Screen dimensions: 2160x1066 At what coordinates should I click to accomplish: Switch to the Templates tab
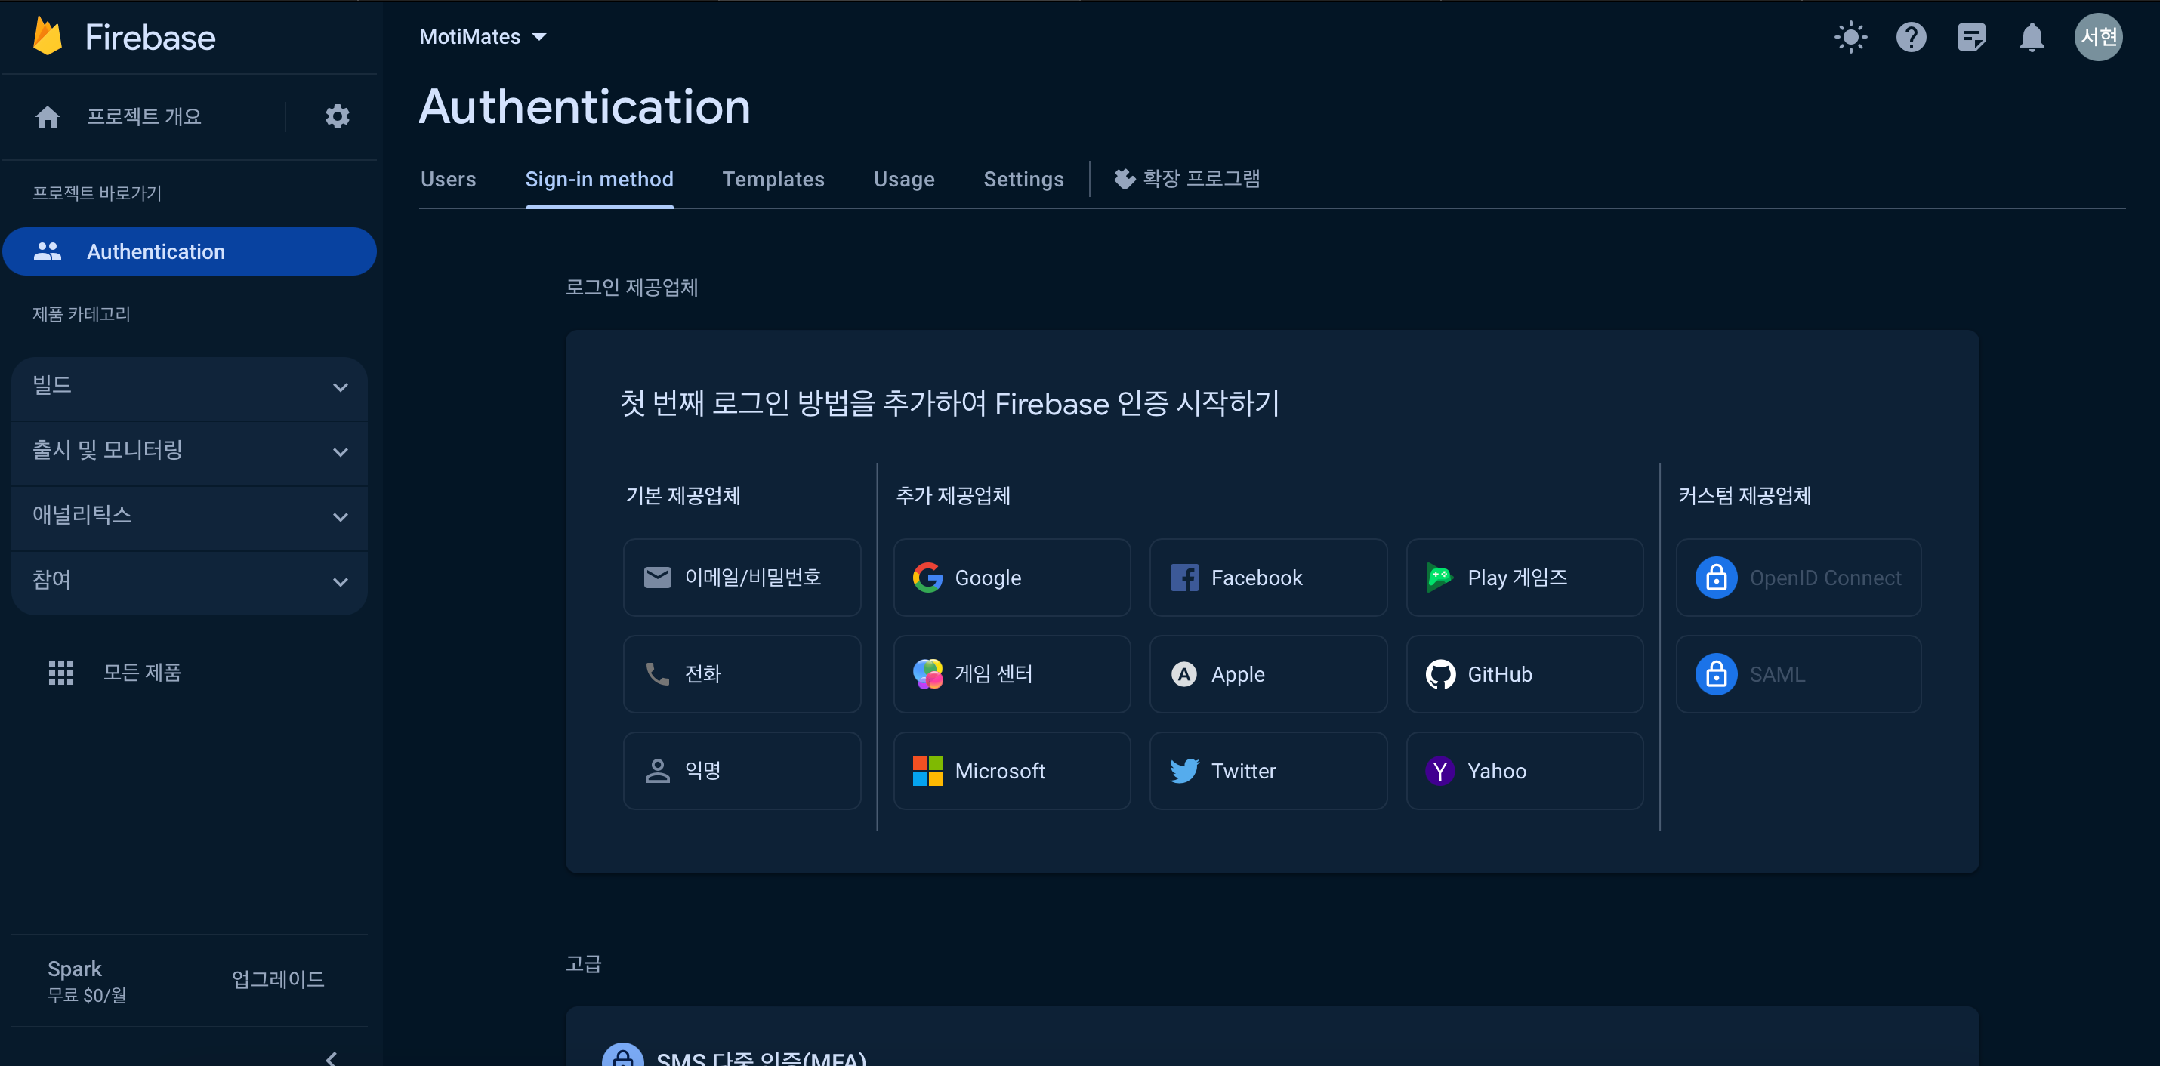click(773, 180)
